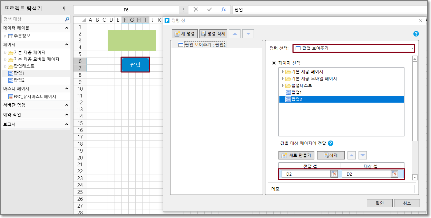
Task: Click the search magnifier icon in project explorer
Action: (67, 19)
